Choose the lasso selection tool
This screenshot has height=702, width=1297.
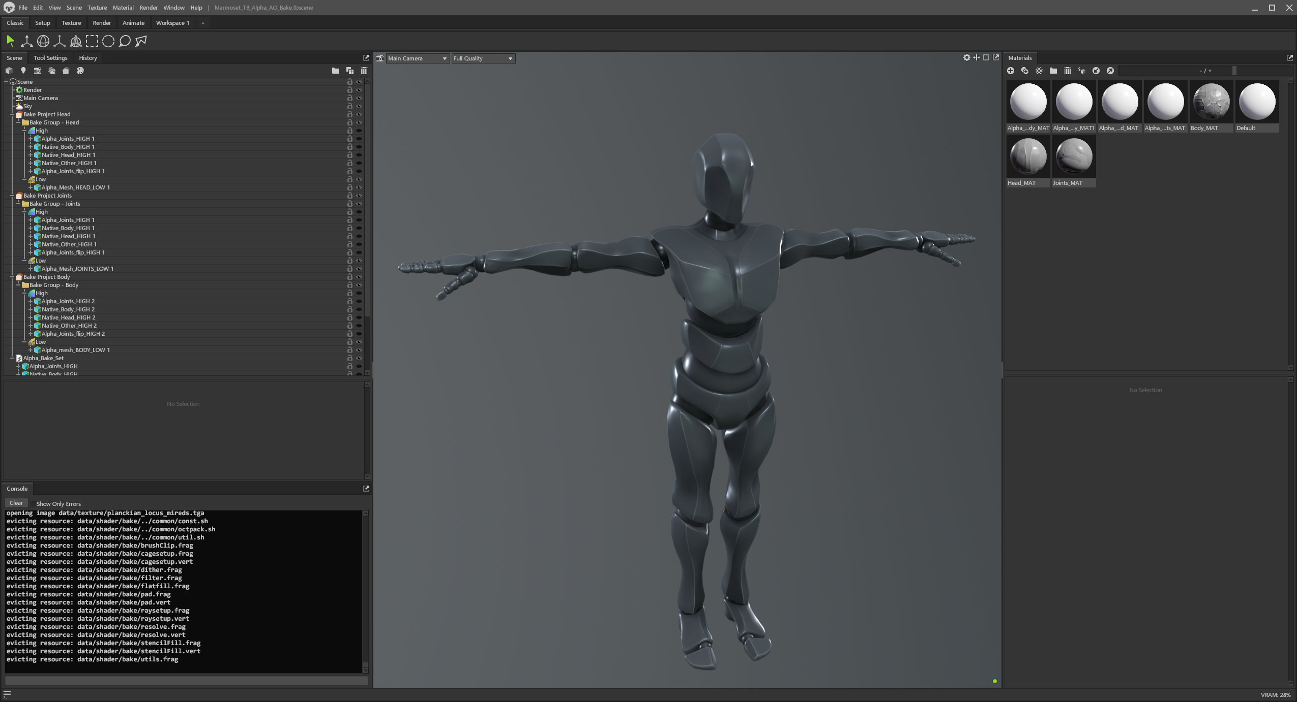tap(125, 41)
